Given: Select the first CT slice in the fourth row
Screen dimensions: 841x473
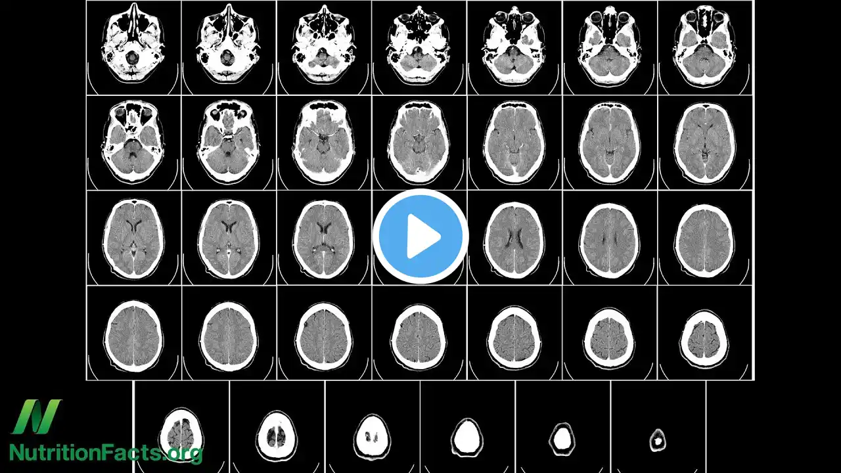Looking at the screenshot, I should pos(133,334).
